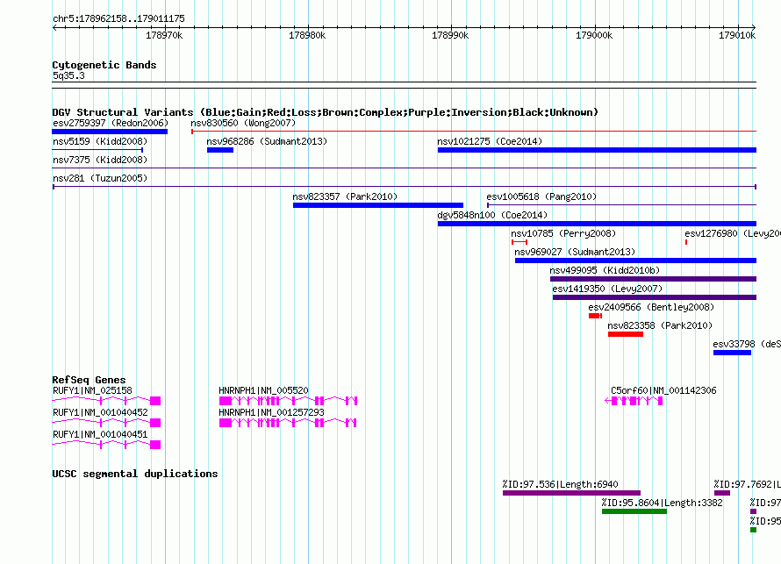
Task: Click HNRNPH1|NM_005520 gene label
Action: [263, 391]
